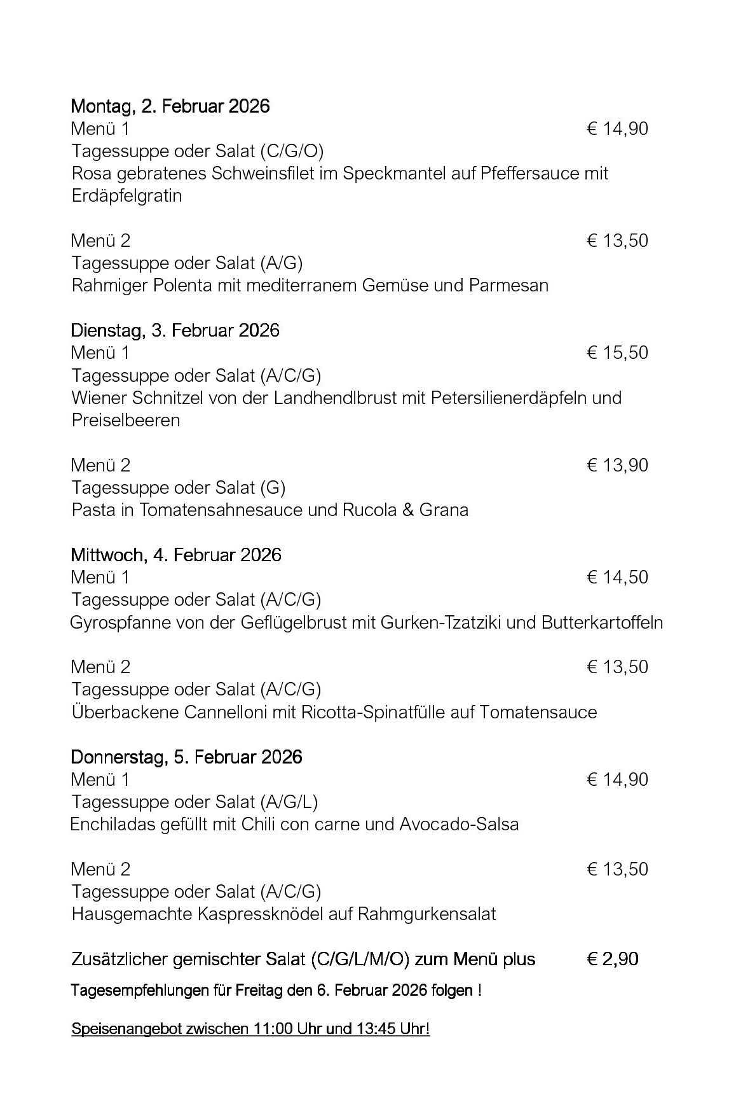
Task: Click the Dienstag, 3. Februar 2026 heading
Action: click(175, 330)
